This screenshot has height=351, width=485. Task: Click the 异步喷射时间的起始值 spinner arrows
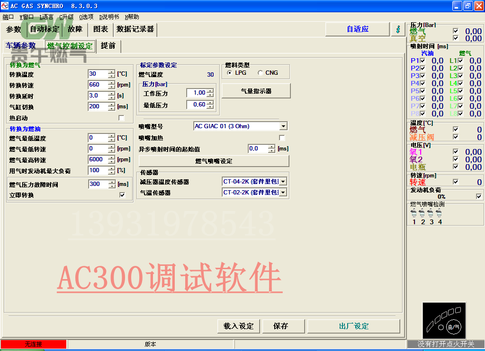pyautogui.click(x=271, y=149)
